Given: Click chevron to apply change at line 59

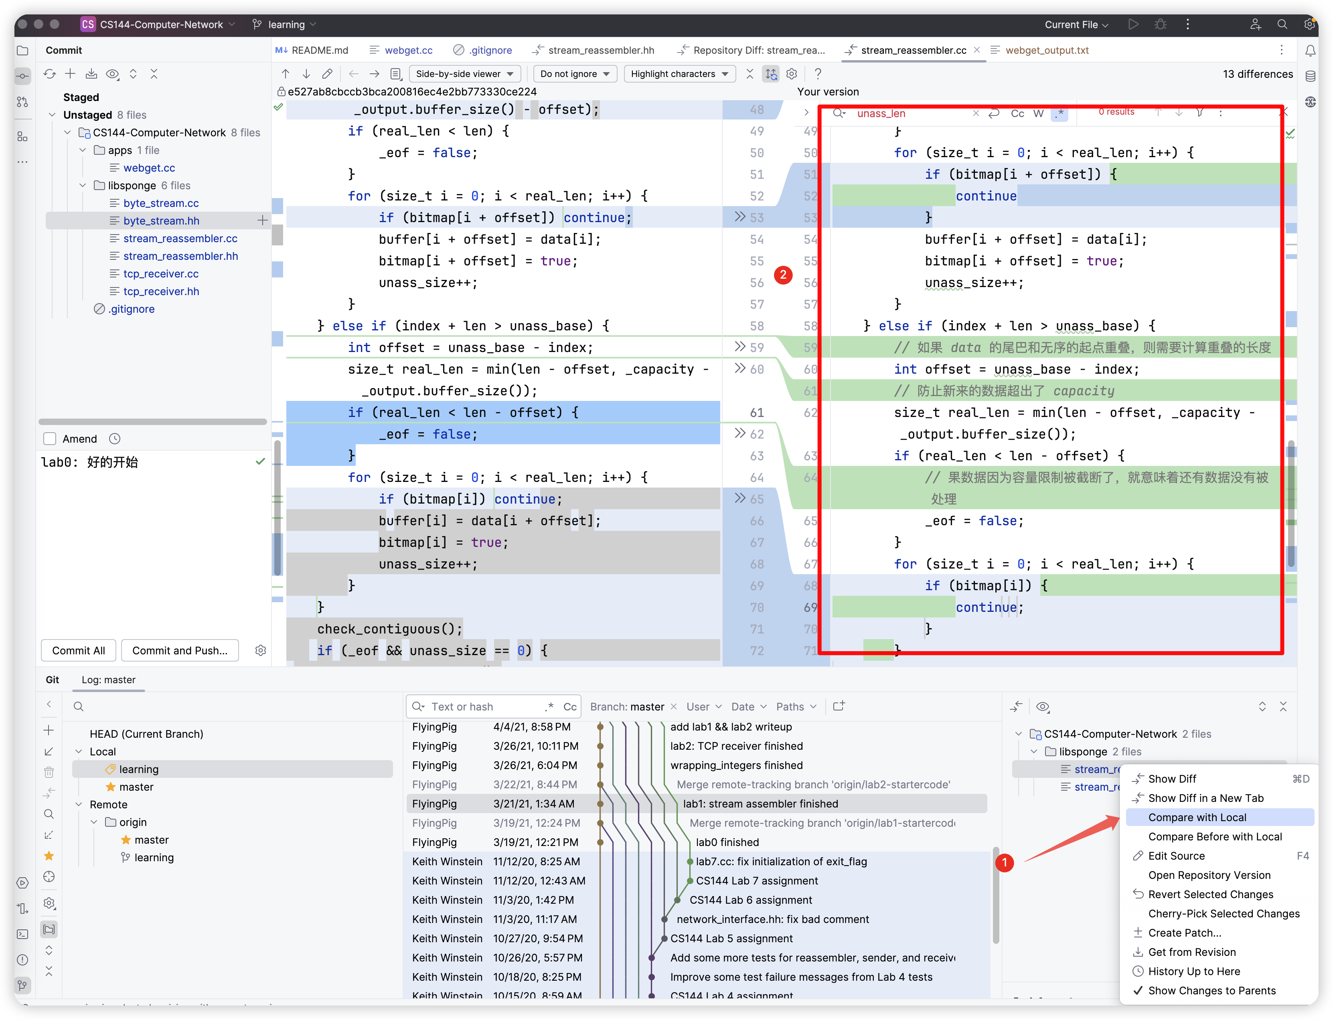Looking at the screenshot, I should pos(739,347).
